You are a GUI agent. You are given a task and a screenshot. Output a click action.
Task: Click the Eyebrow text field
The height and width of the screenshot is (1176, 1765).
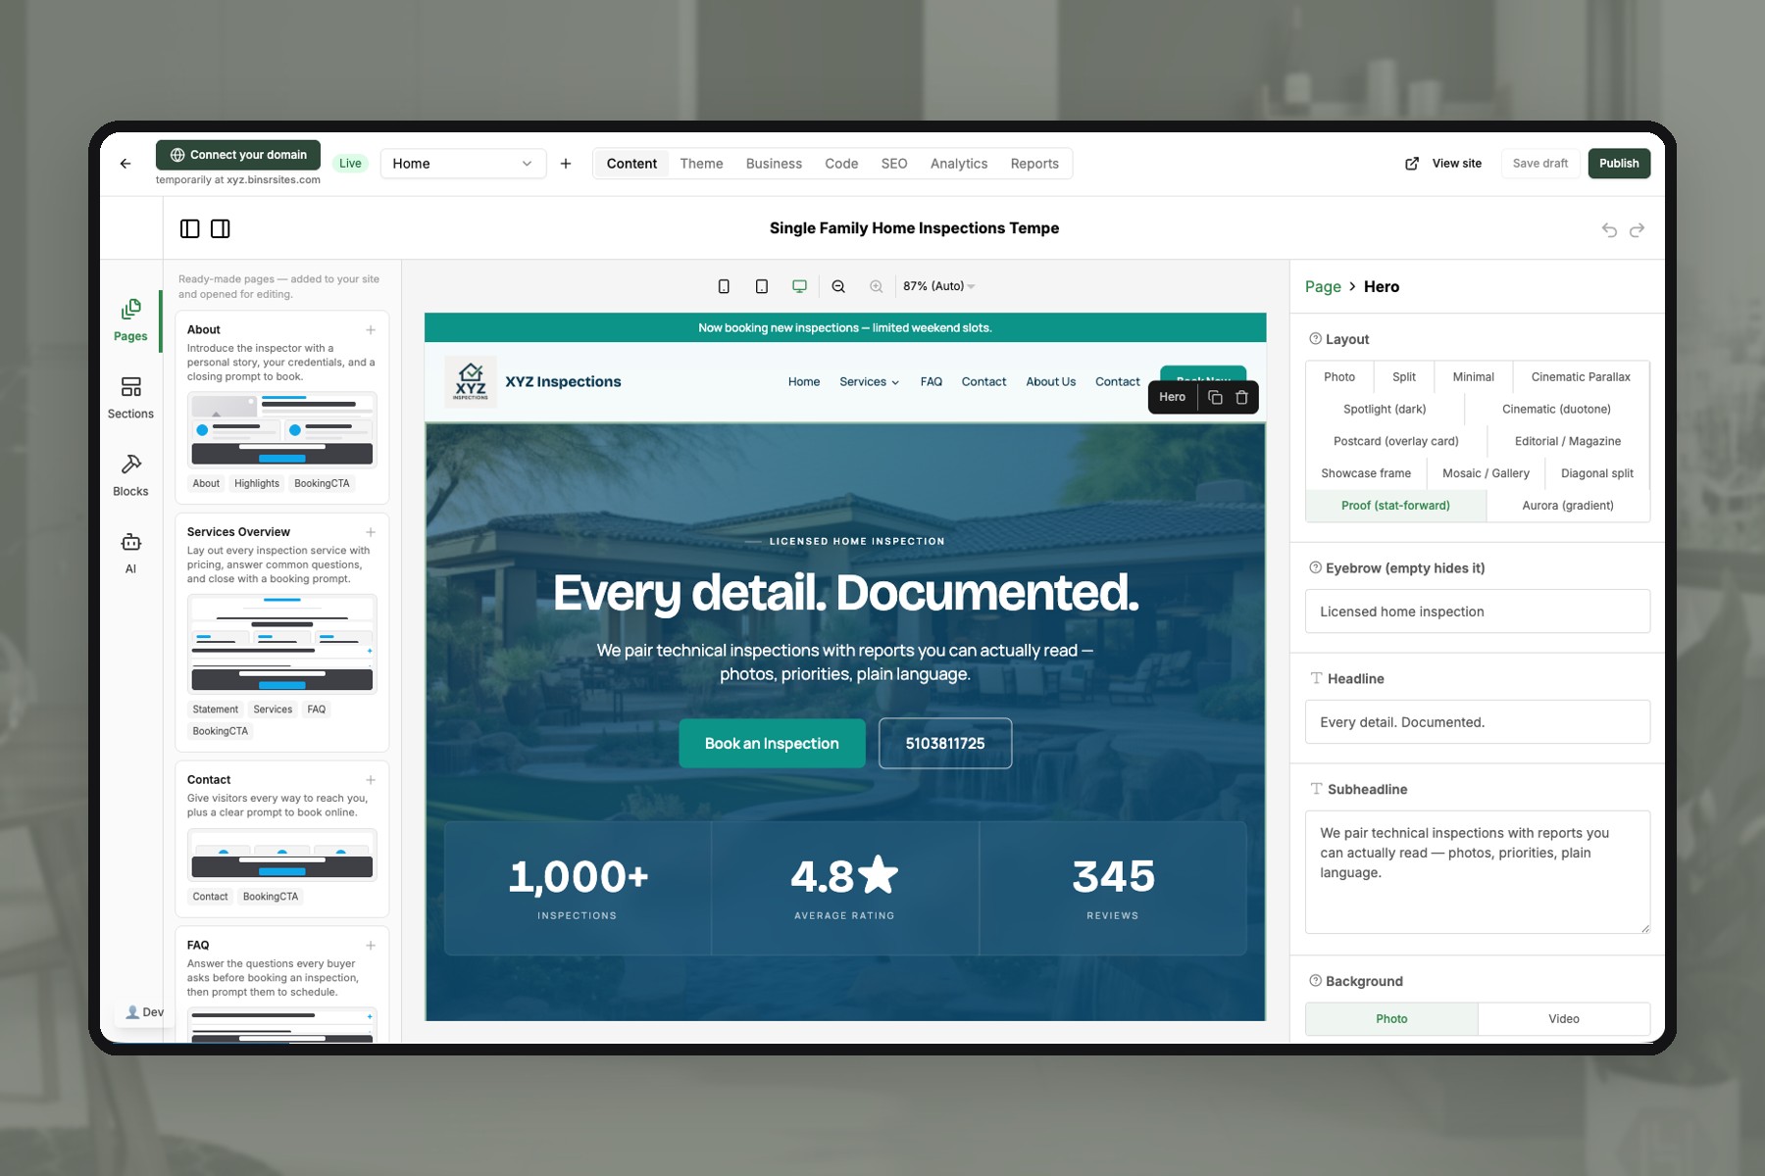[x=1478, y=612]
